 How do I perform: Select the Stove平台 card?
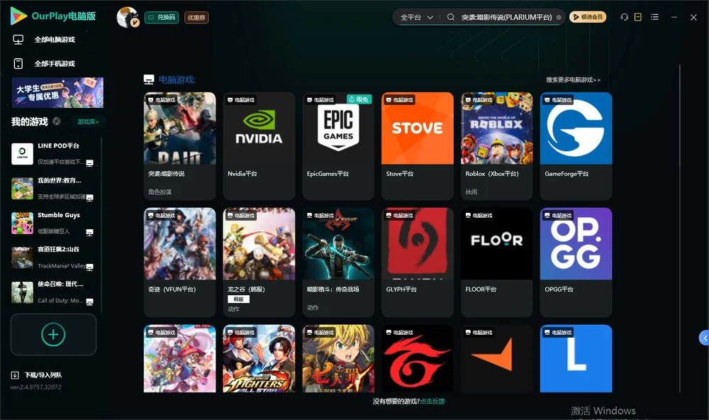[x=418, y=145]
